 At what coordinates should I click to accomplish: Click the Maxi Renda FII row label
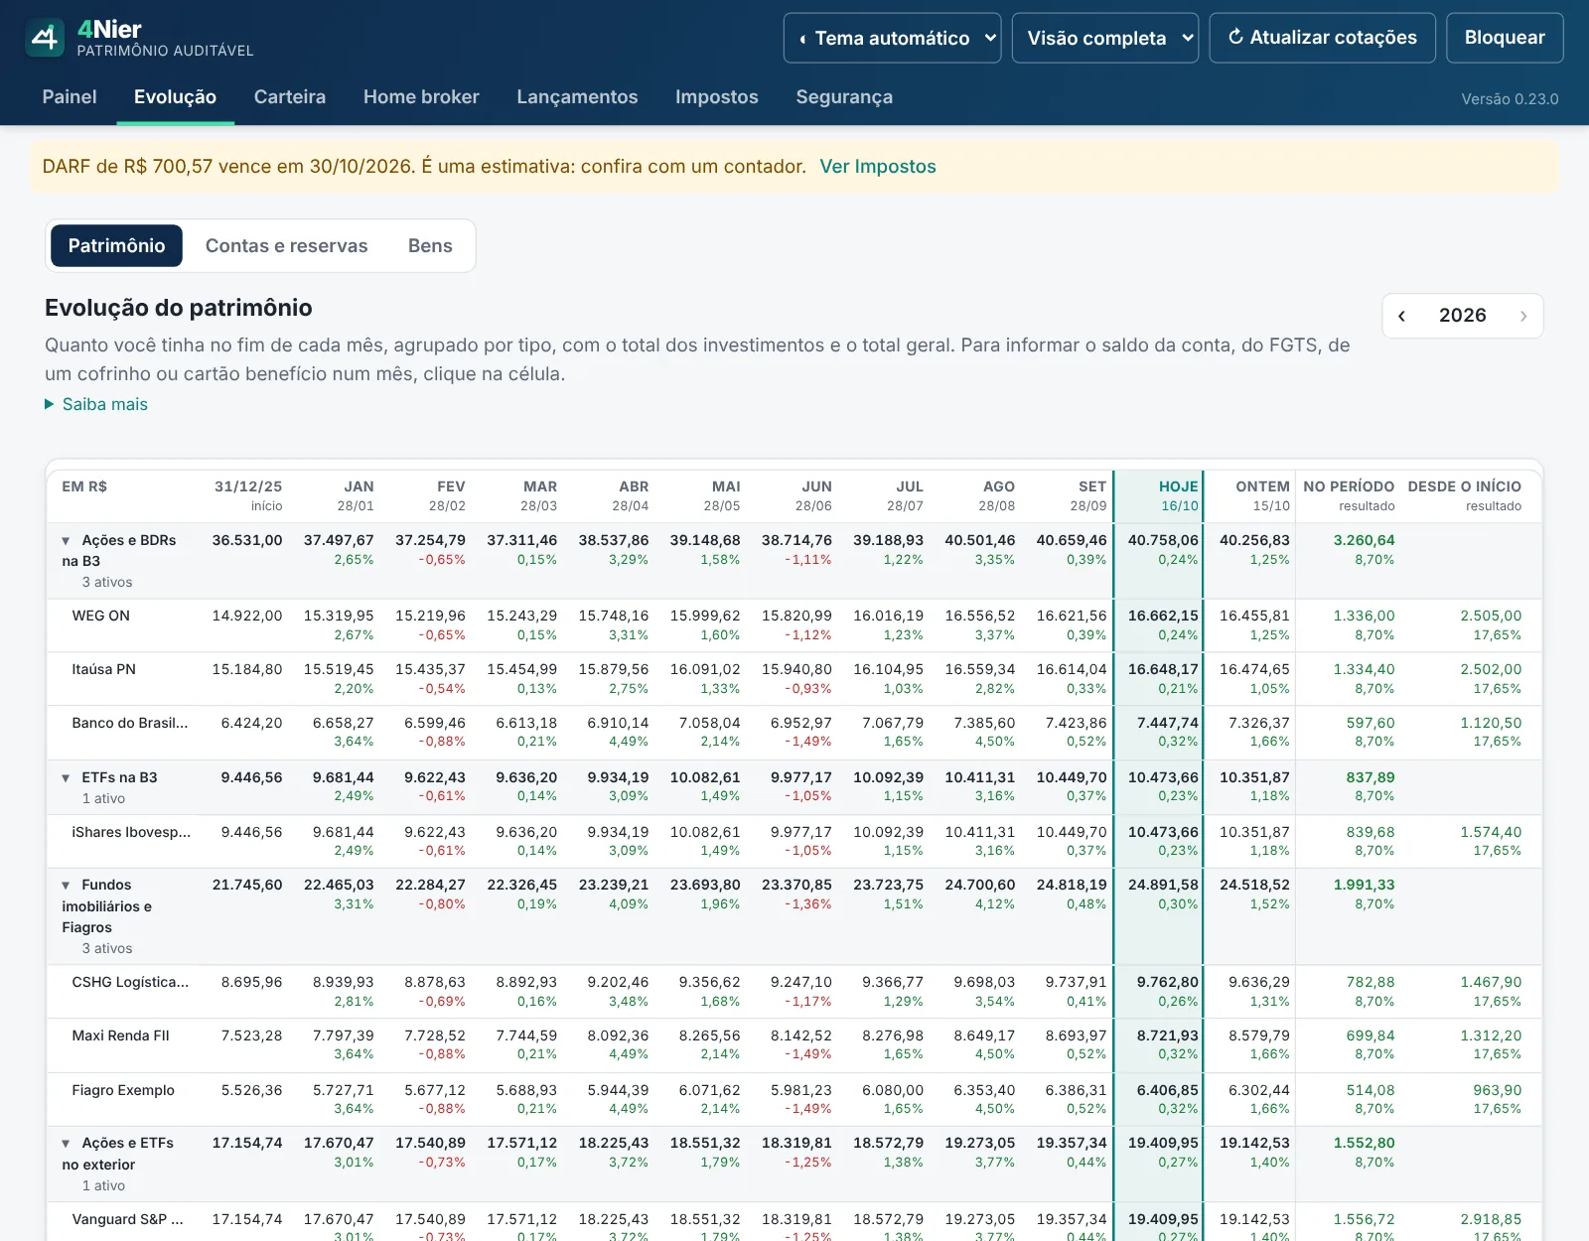pos(121,1035)
